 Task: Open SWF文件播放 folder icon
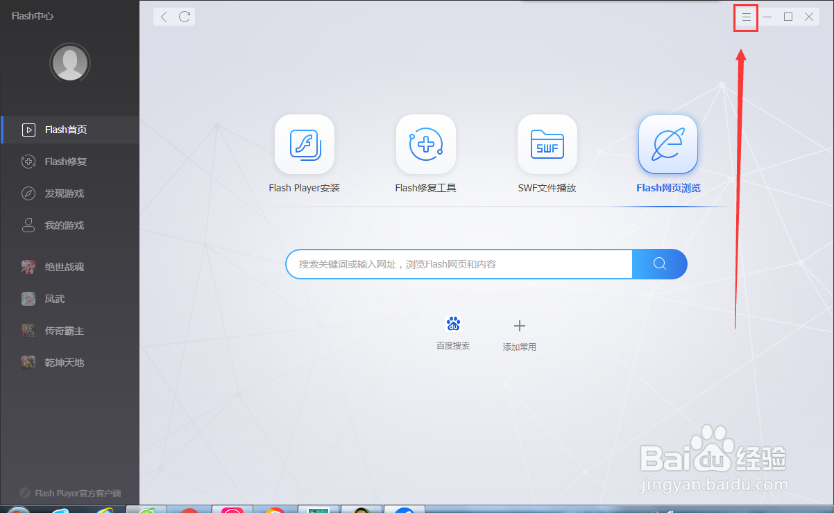pos(547,144)
